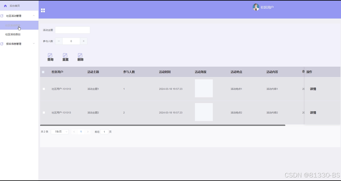Click the 活动主题1 cell

pyautogui.click(x=93, y=89)
